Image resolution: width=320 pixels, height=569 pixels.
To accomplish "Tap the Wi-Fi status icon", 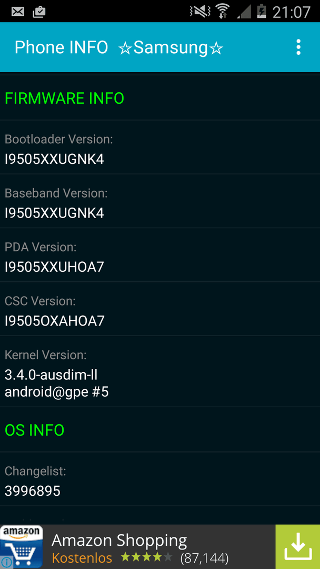I will point(222,11).
